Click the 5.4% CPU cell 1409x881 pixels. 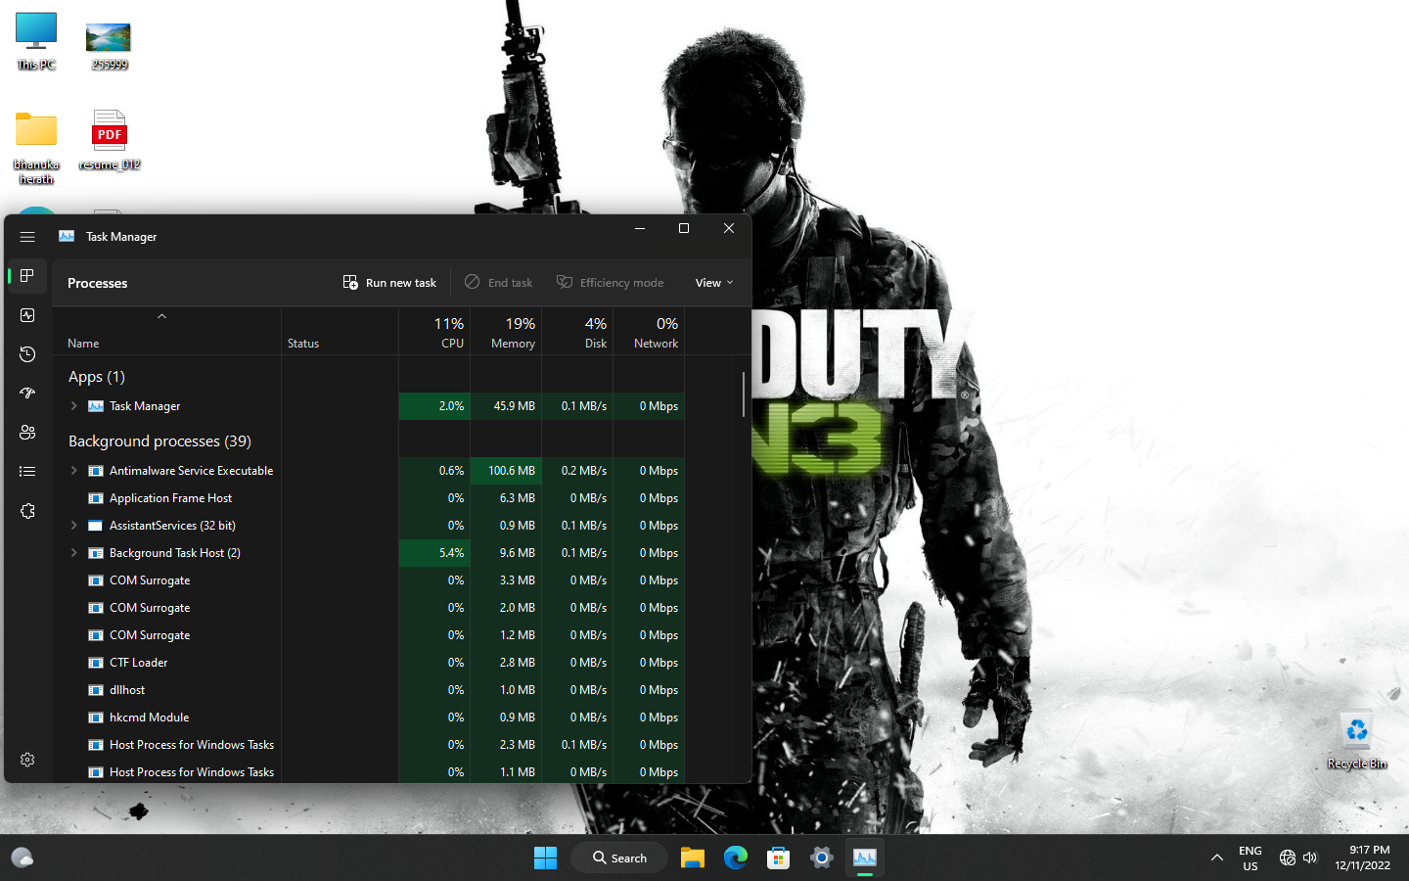[434, 553]
